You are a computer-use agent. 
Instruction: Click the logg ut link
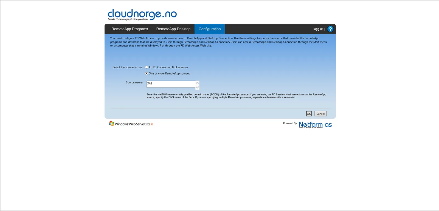click(318, 29)
